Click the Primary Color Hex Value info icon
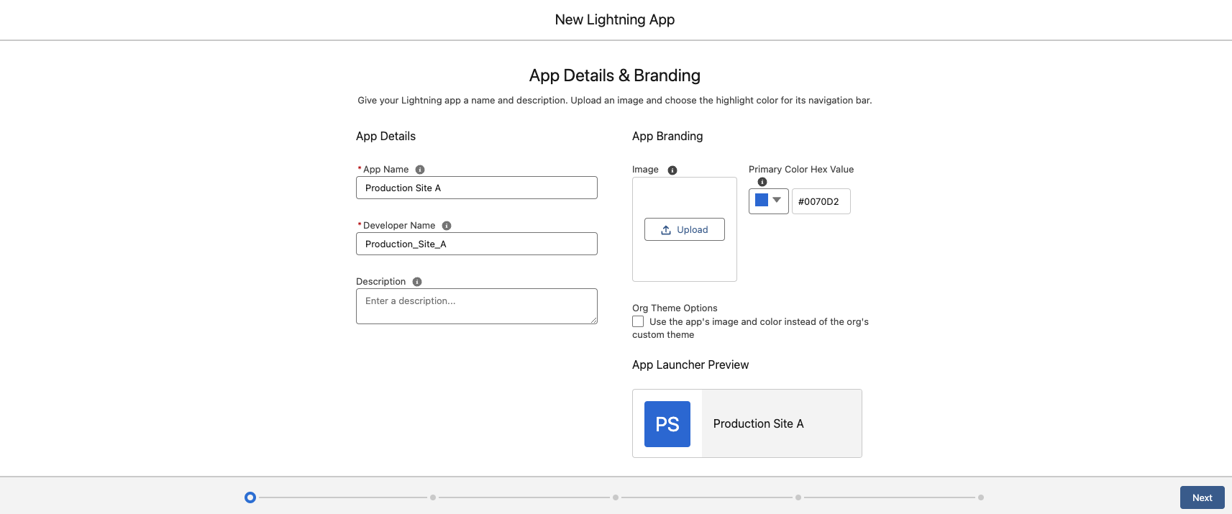Image resolution: width=1232 pixels, height=514 pixels. point(762,182)
